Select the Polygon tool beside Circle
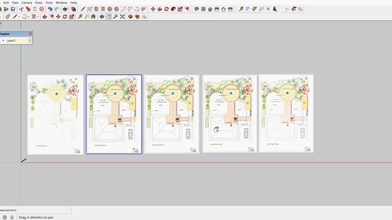The height and width of the screenshot is (220, 392). coord(116,9)
